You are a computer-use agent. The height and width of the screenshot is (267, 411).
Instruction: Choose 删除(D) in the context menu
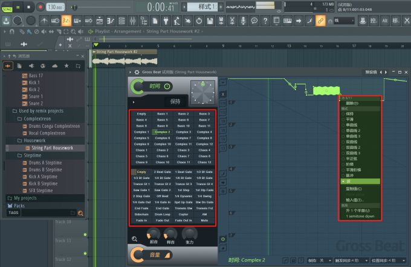[360, 103]
